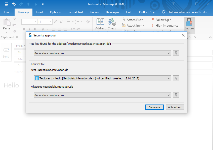
Task: Click the filter icon beside signing key dropdown
Action: coord(176,53)
